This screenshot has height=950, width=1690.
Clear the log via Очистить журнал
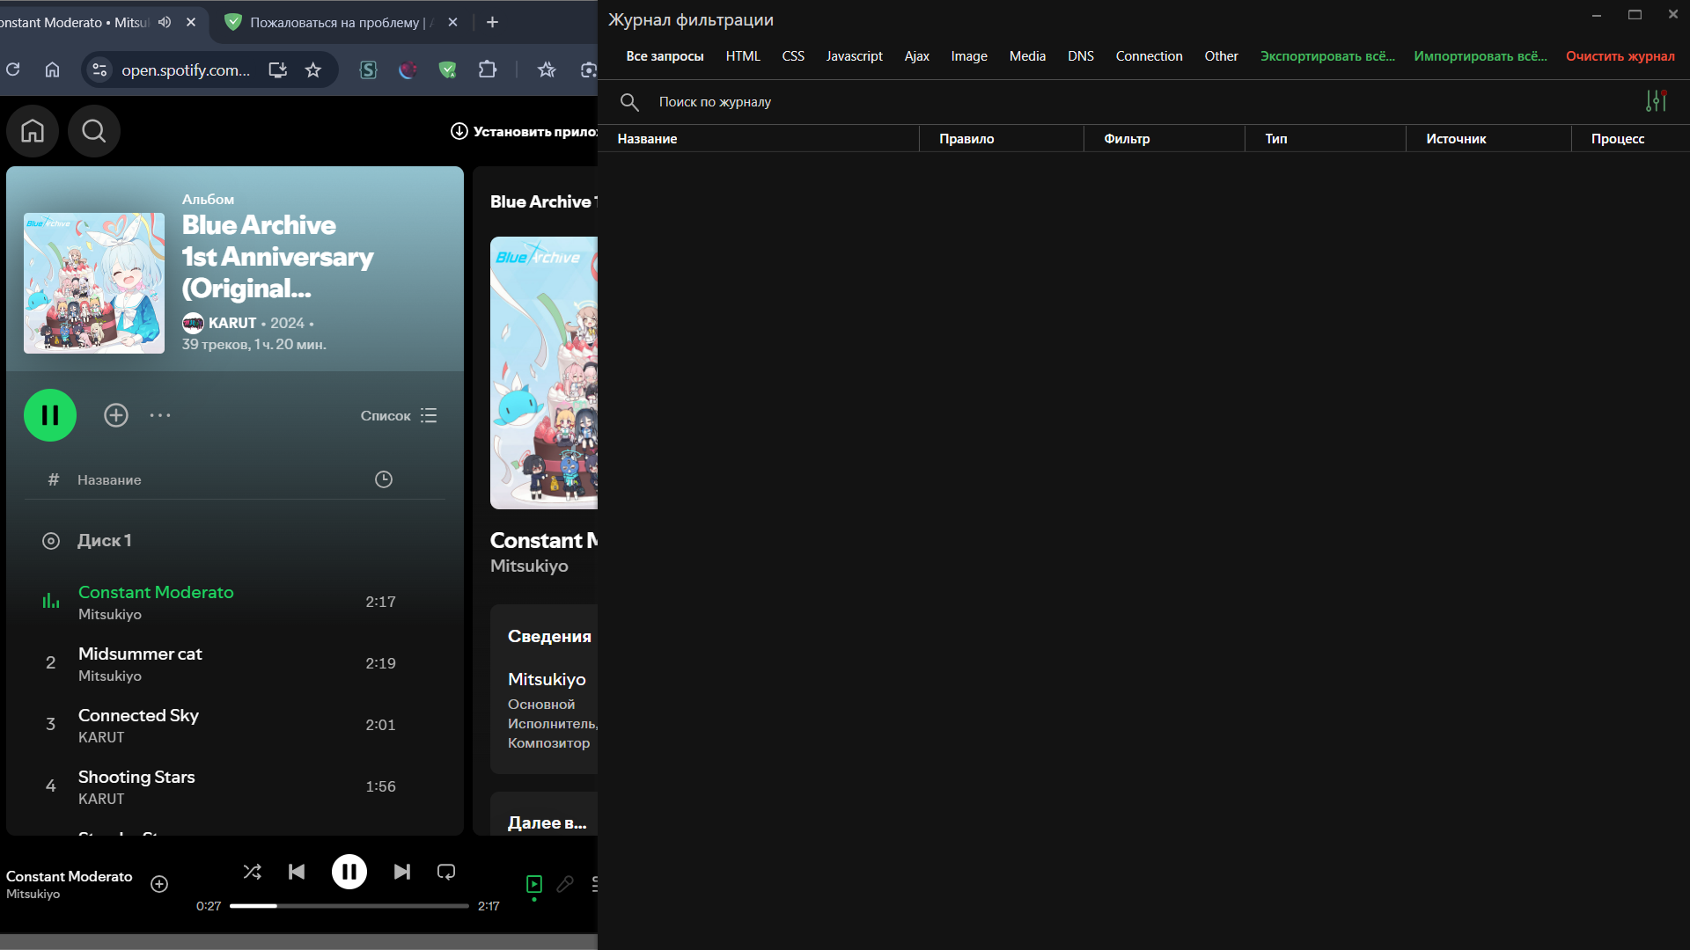point(1620,55)
